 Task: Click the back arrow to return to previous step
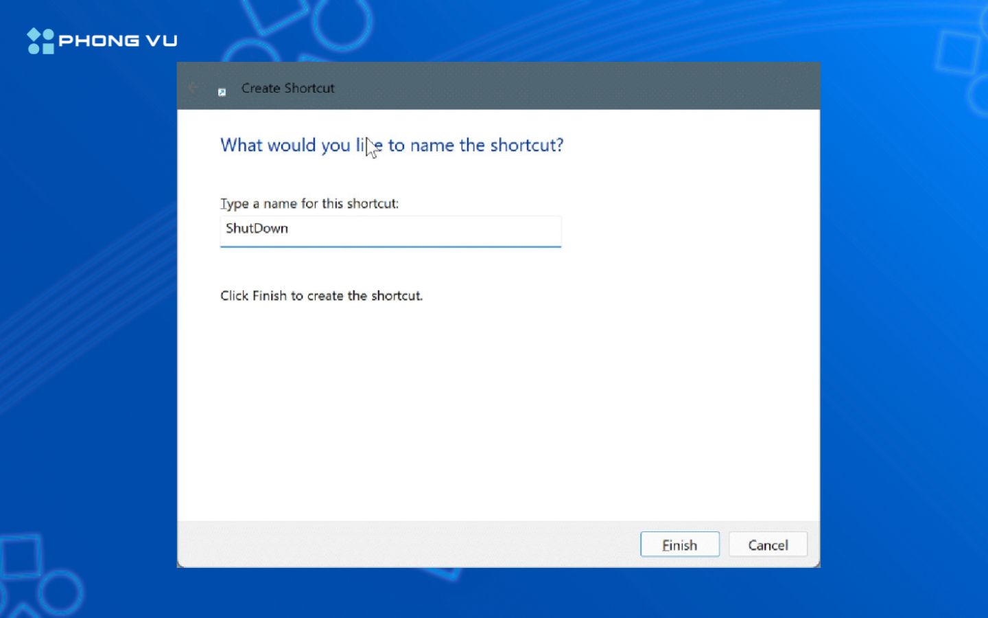[x=193, y=88]
